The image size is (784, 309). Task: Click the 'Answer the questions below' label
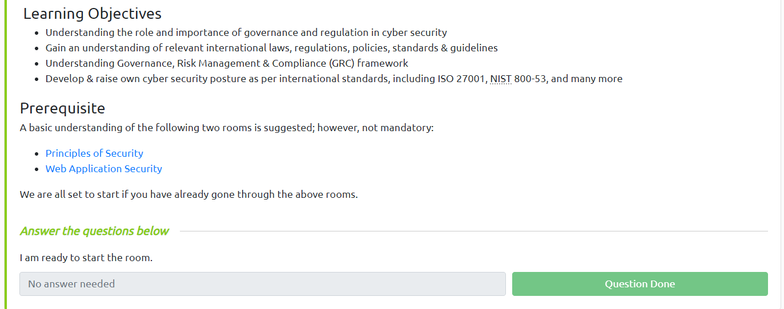[x=94, y=231]
